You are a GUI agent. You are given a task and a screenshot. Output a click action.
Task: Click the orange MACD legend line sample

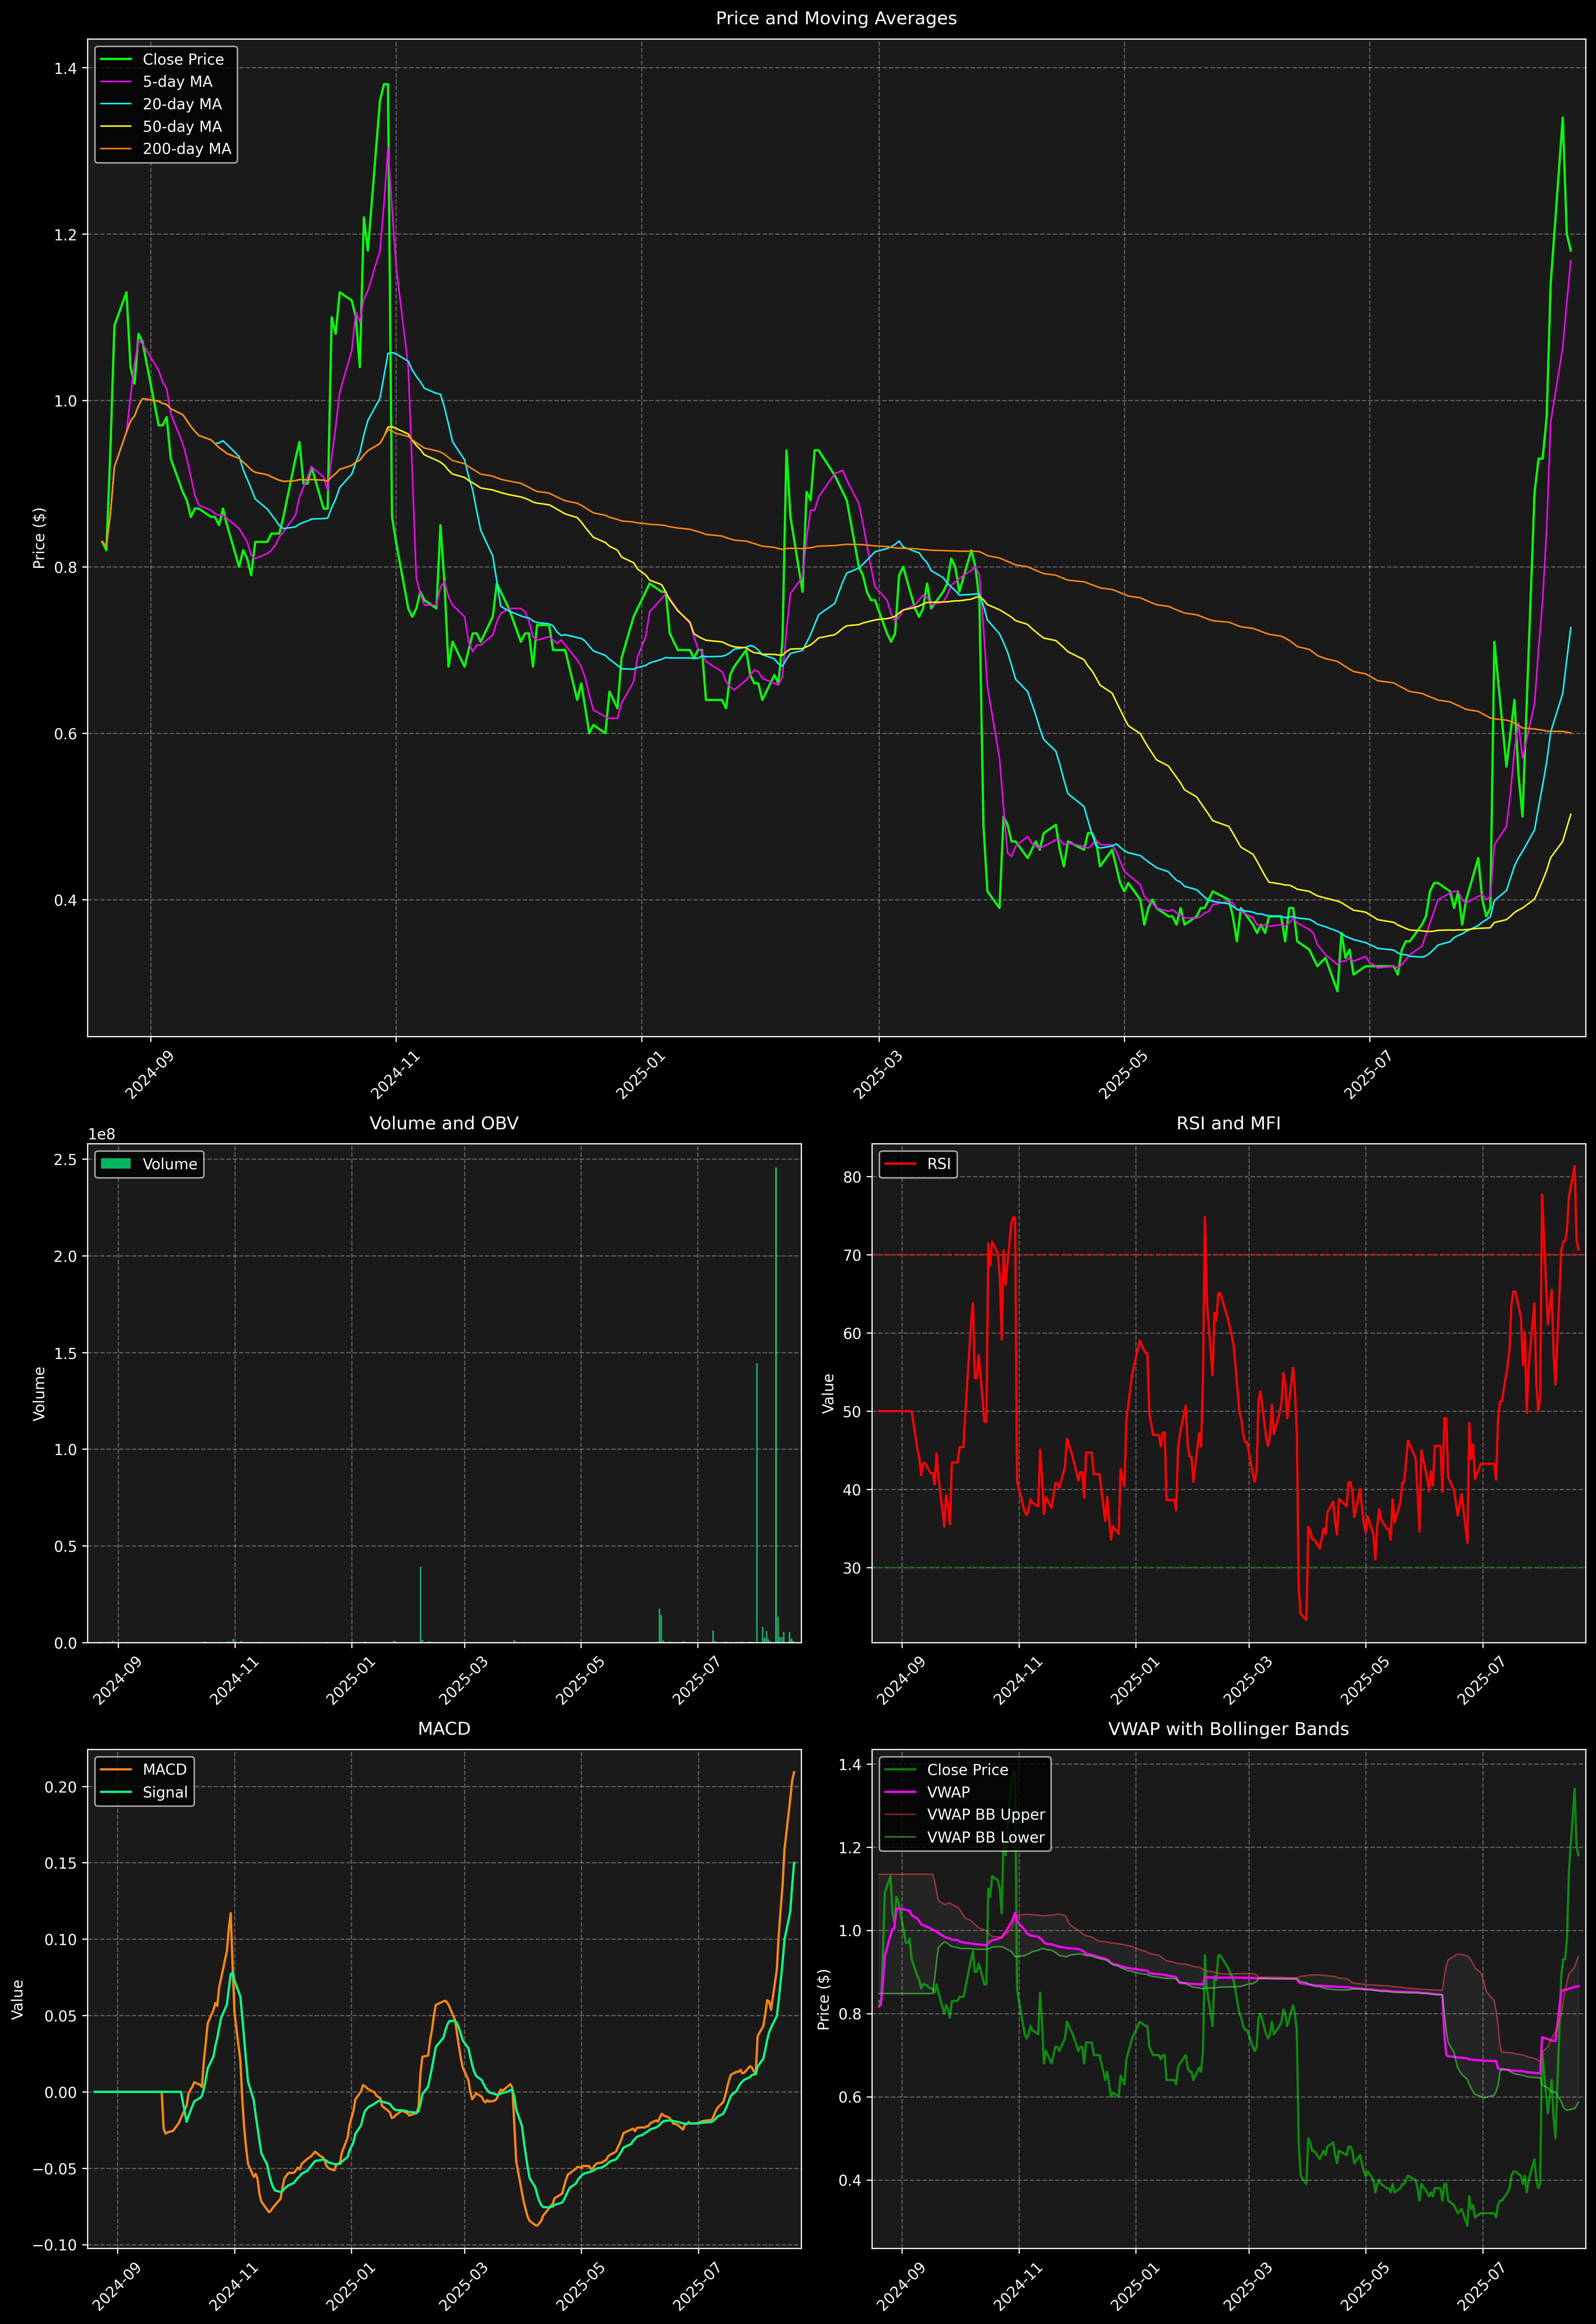click(116, 1770)
